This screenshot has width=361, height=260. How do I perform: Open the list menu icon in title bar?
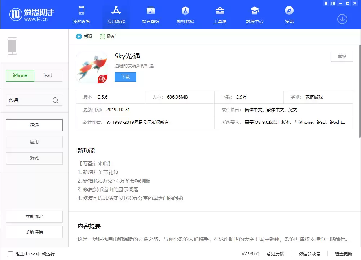[333, 3]
